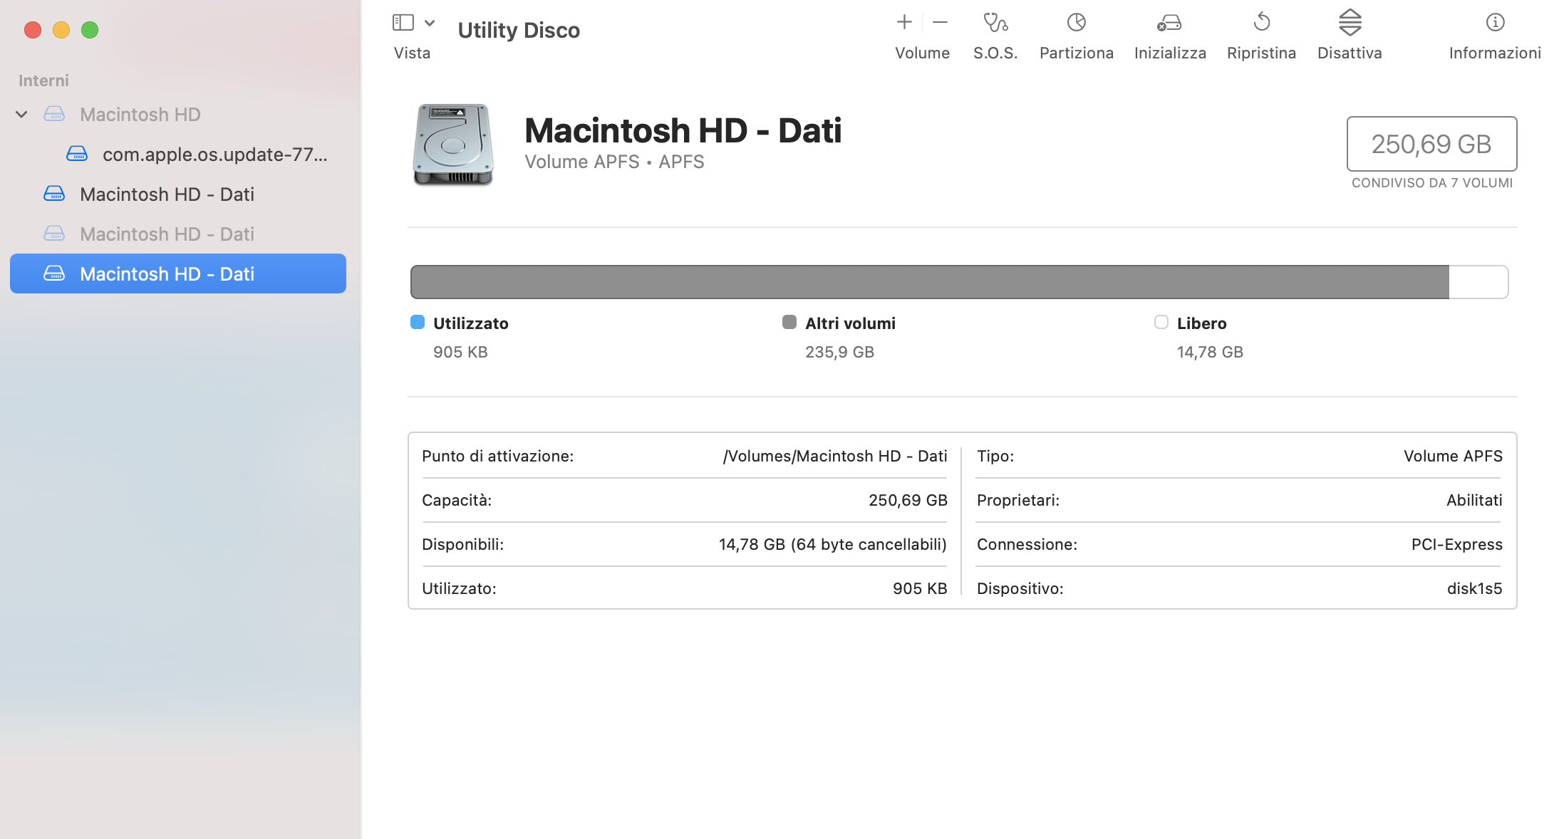Select first Macintosh HD - Dati volume
Image resolution: width=1559 pixels, height=839 pixels.
(178, 194)
